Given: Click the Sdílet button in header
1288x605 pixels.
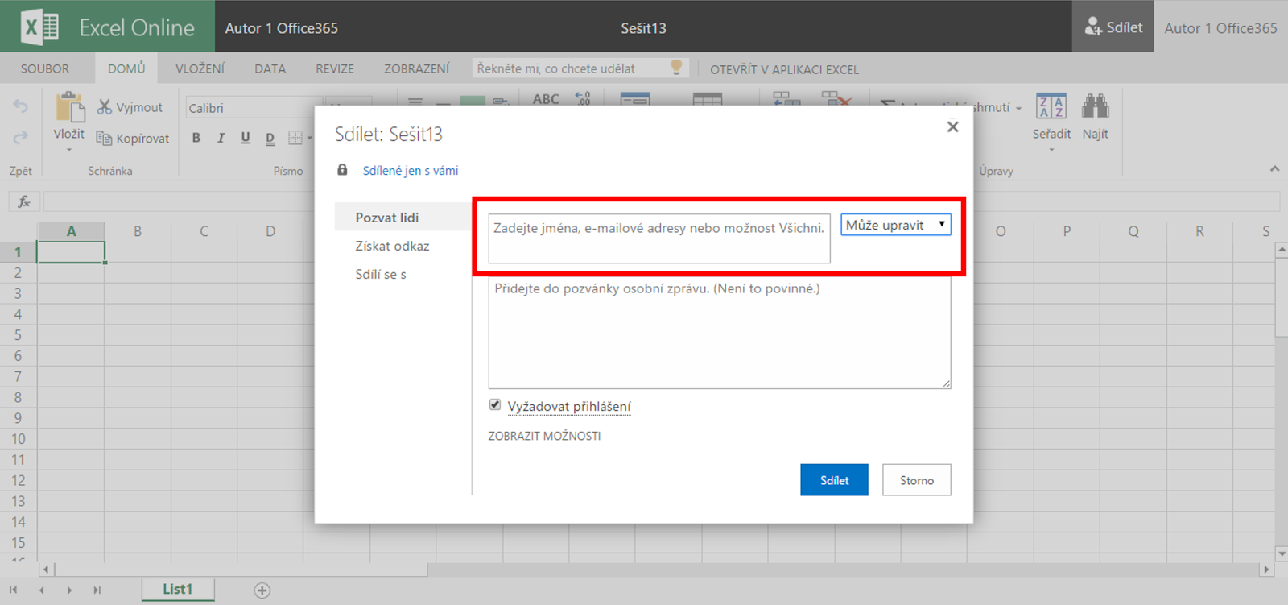Looking at the screenshot, I should (x=1113, y=27).
